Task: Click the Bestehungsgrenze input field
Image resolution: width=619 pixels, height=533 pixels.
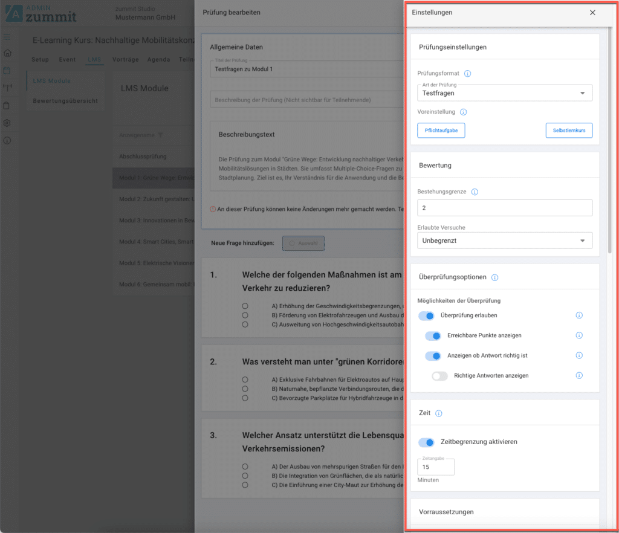Action: [x=504, y=208]
